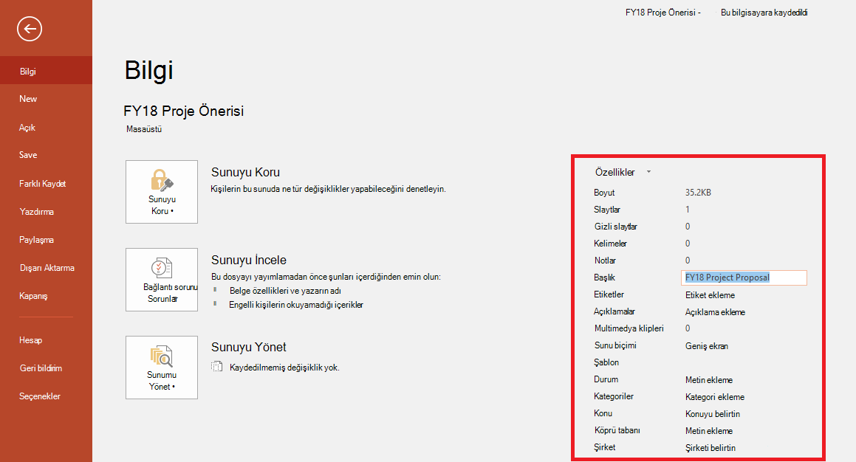The image size is (856, 462).
Task: Click the back arrow circle icon
Action: 30,29
